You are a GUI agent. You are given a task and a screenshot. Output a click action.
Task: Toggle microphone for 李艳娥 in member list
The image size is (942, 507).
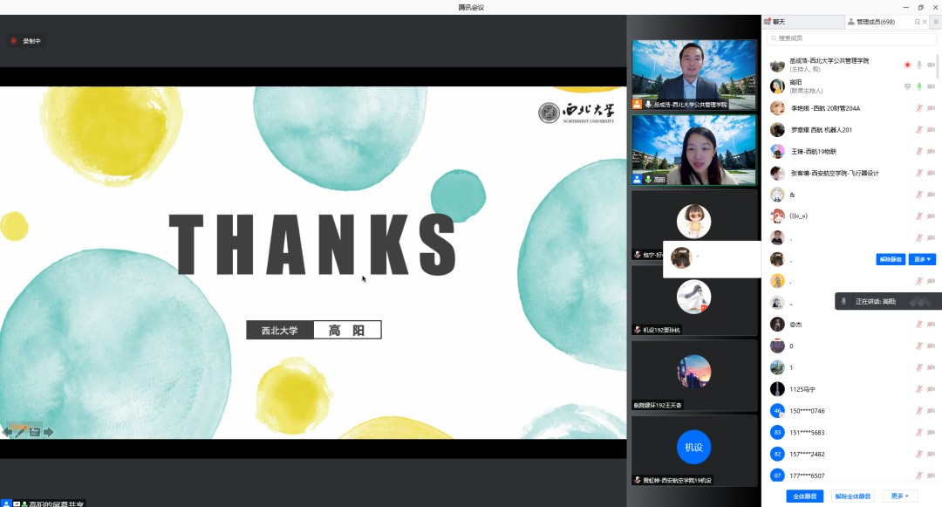tap(919, 108)
